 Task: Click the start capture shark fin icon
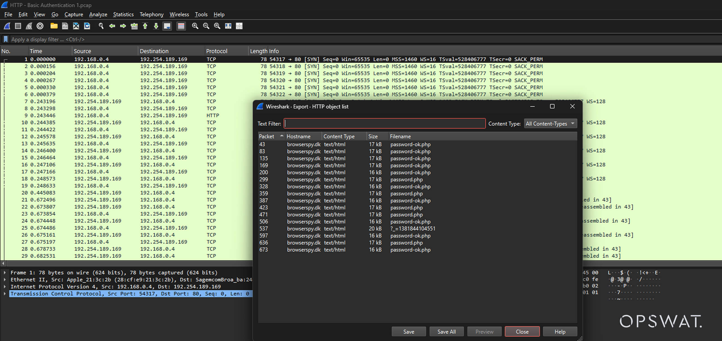coord(7,26)
